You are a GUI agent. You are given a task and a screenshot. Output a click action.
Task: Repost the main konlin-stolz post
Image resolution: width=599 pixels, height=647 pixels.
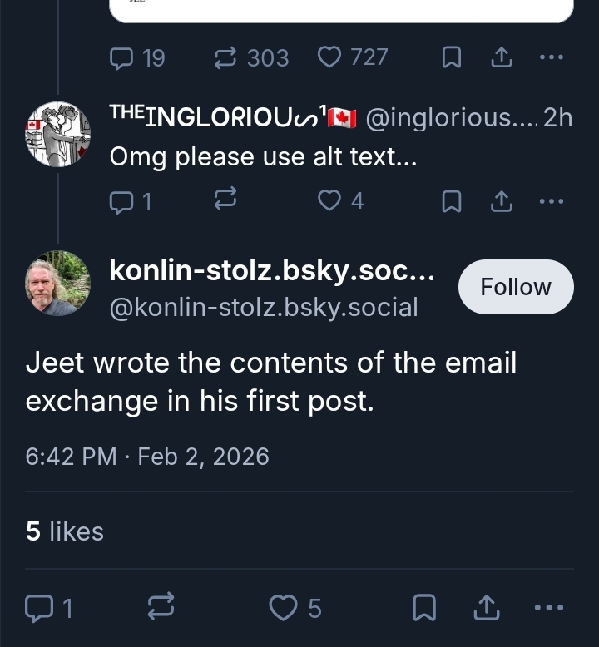pos(161,609)
